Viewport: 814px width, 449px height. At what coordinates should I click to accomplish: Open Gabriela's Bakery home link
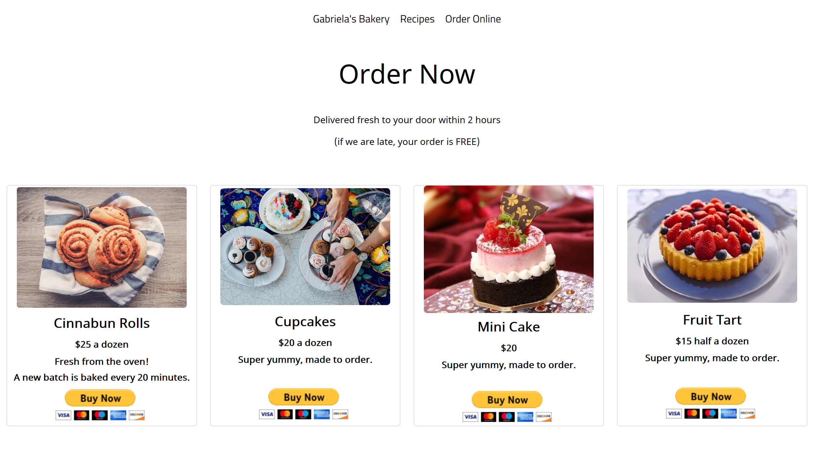(351, 19)
